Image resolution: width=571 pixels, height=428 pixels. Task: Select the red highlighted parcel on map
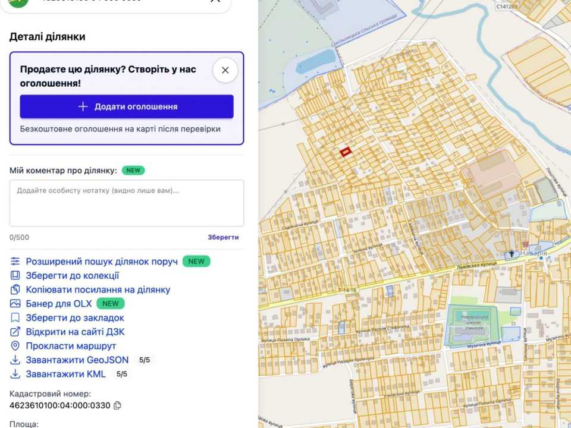[x=345, y=152]
